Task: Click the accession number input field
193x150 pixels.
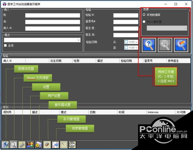Action: click(x=126, y=22)
